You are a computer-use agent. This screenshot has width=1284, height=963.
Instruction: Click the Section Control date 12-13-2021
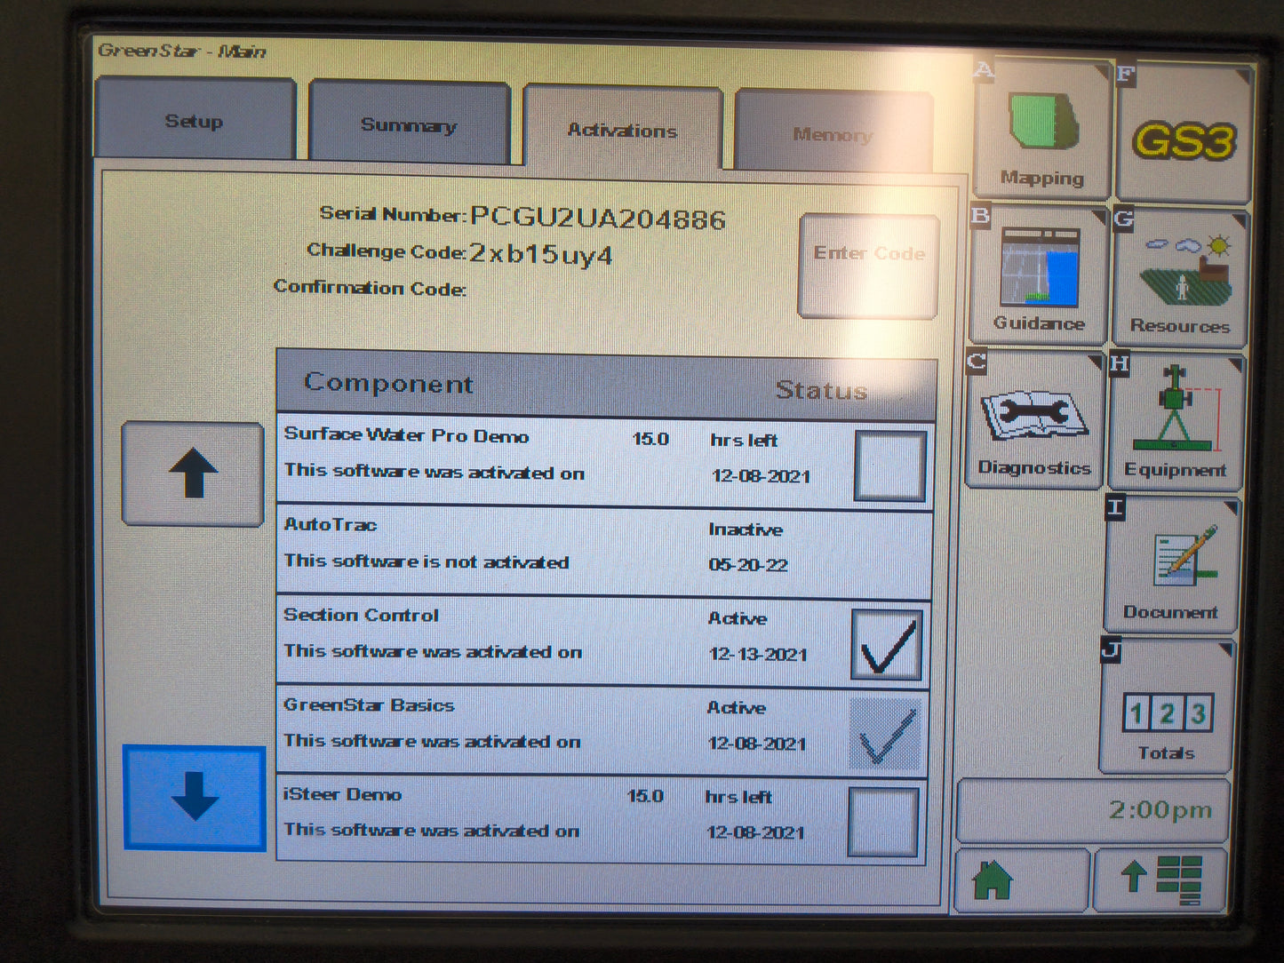(x=758, y=654)
